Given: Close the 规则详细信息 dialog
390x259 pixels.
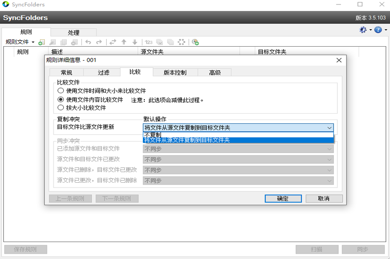Looking at the screenshot, I should click(x=339, y=60).
